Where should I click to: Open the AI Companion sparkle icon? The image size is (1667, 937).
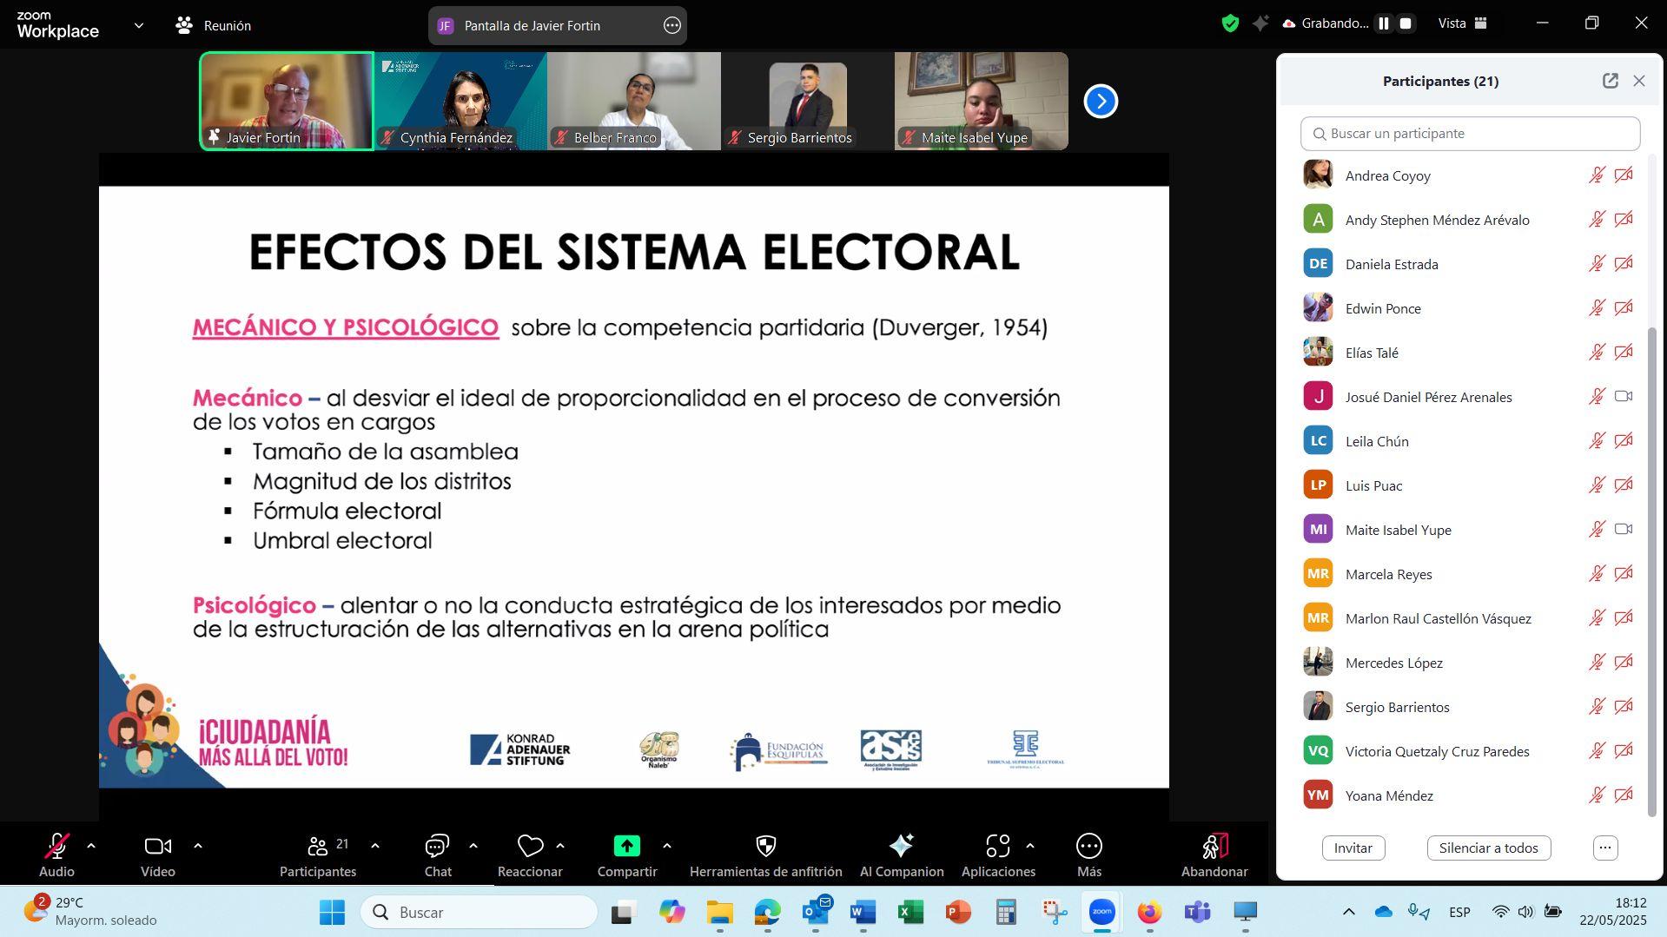[x=901, y=845]
